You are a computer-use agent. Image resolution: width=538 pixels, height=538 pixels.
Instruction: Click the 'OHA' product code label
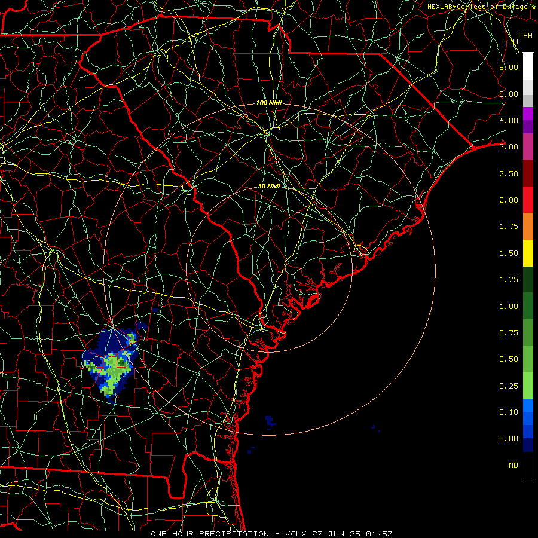point(525,35)
